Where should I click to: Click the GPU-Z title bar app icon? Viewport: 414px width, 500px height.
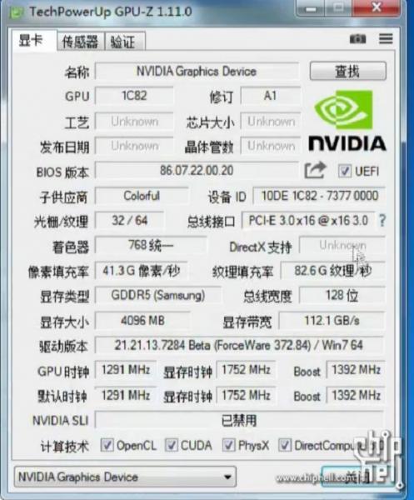pyautogui.click(x=16, y=12)
